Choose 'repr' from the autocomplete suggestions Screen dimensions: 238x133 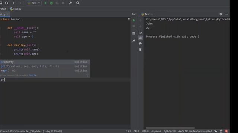coord(45,71)
